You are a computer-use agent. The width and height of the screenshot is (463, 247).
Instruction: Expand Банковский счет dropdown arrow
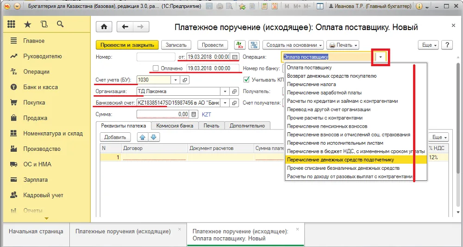pyautogui.click(x=225, y=103)
